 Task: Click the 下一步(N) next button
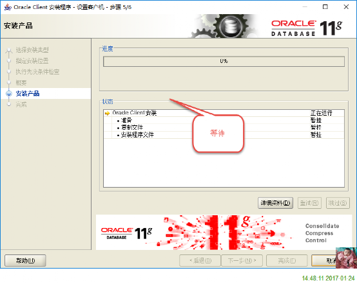tap(242, 260)
